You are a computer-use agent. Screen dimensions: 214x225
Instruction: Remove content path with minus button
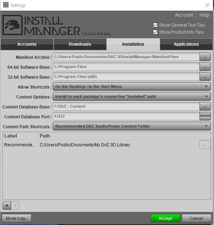point(15,206)
